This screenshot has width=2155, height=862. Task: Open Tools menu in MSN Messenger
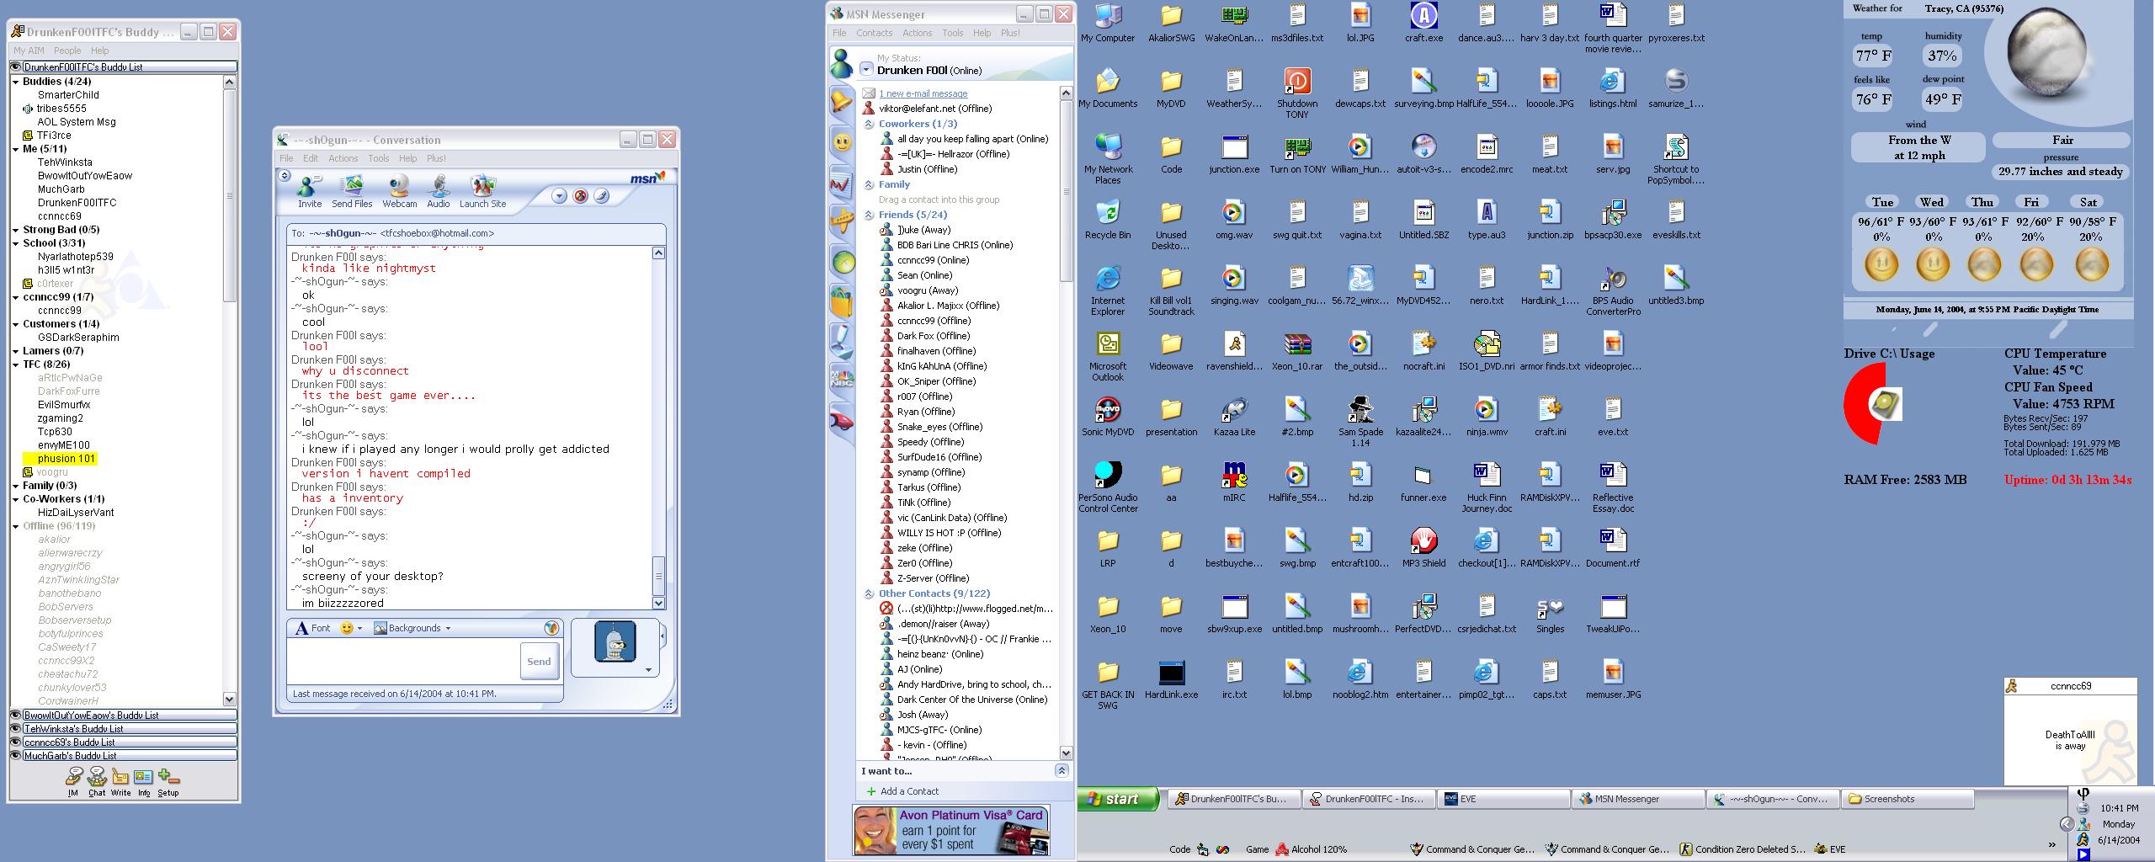pyautogui.click(x=952, y=33)
